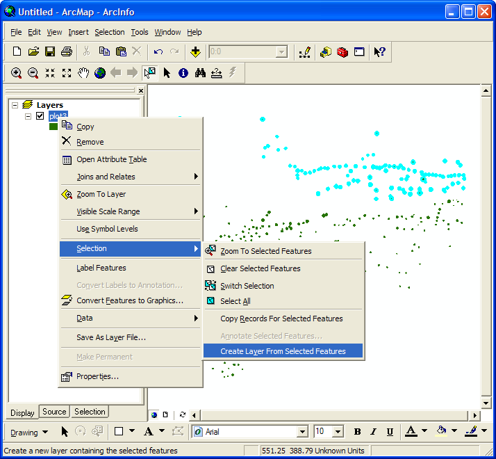This screenshot has width=496, height=459.
Task: Select the Measure tool
Action: coord(216,74)
